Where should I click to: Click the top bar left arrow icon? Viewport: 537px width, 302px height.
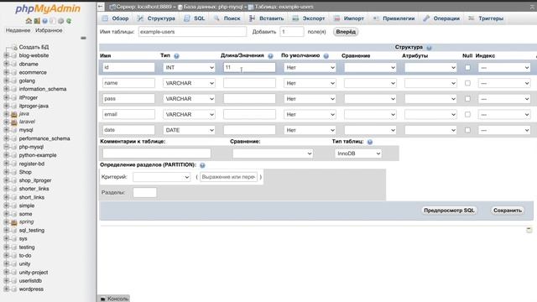[x=101, y=7]
